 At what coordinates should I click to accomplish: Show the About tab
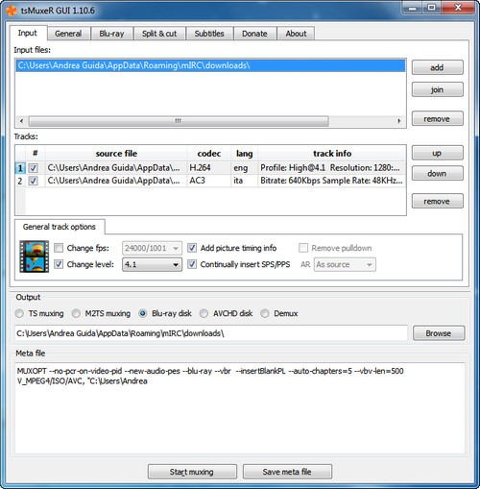(x=296, y=34)
